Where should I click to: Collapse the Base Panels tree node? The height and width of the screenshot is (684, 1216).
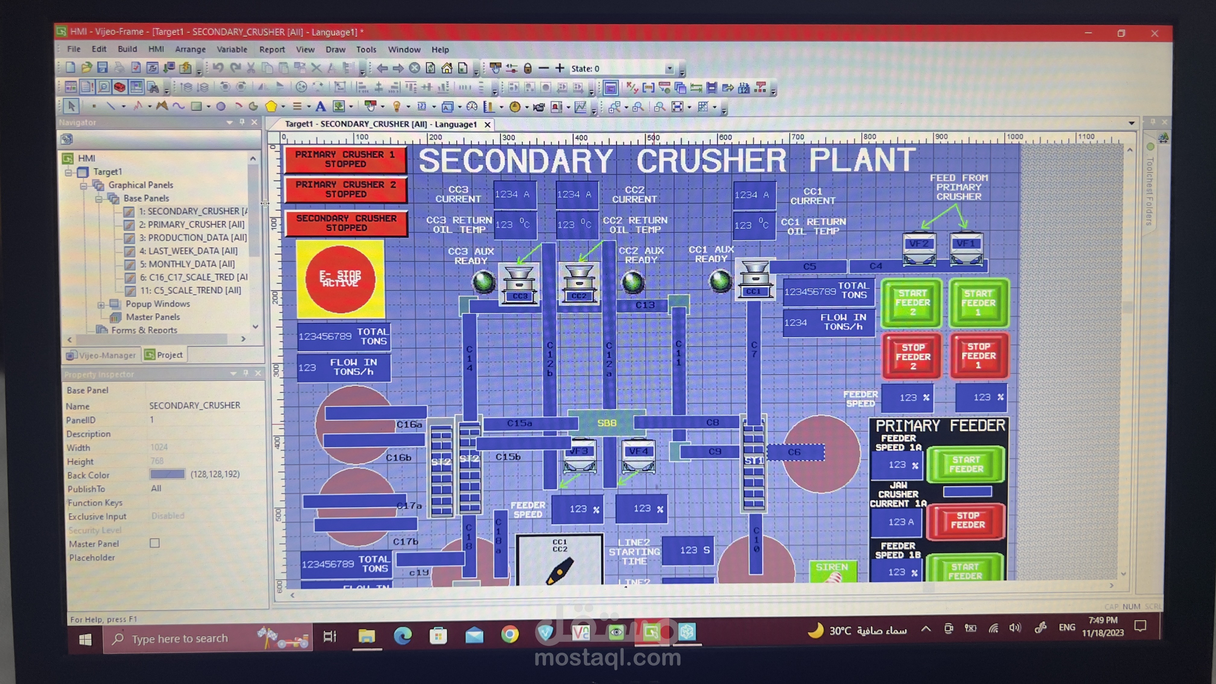(100, 198)
